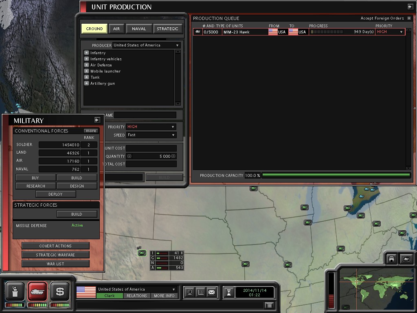
Task: Click the quantity field showing 5 000
Action: tap(151, 156)
